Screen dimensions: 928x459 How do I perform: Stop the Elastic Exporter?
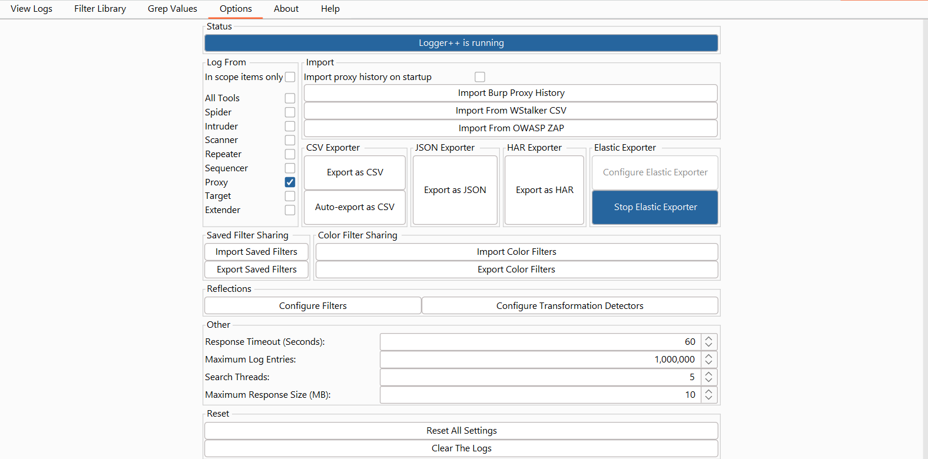pyautogui.click(x=655, y=207)
